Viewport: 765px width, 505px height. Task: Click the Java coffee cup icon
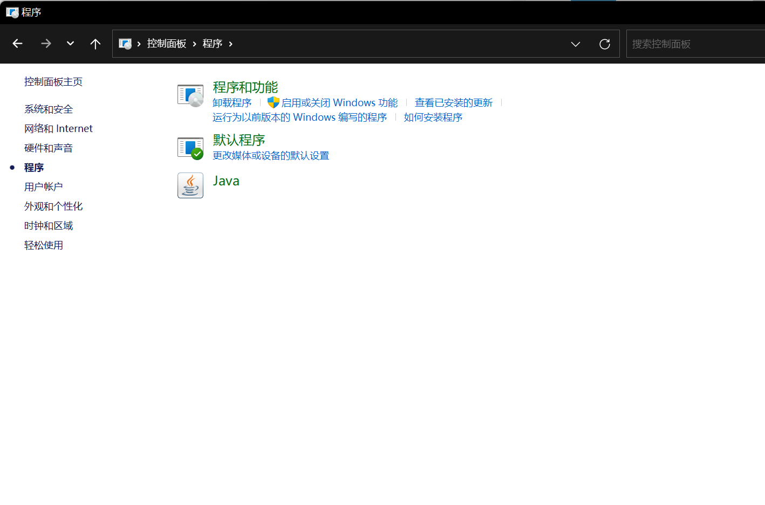(190, 185)
